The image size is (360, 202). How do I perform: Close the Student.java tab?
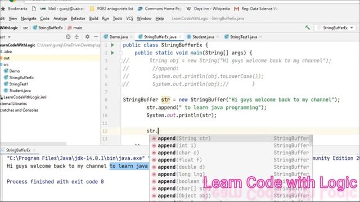(x=218, y=37)
